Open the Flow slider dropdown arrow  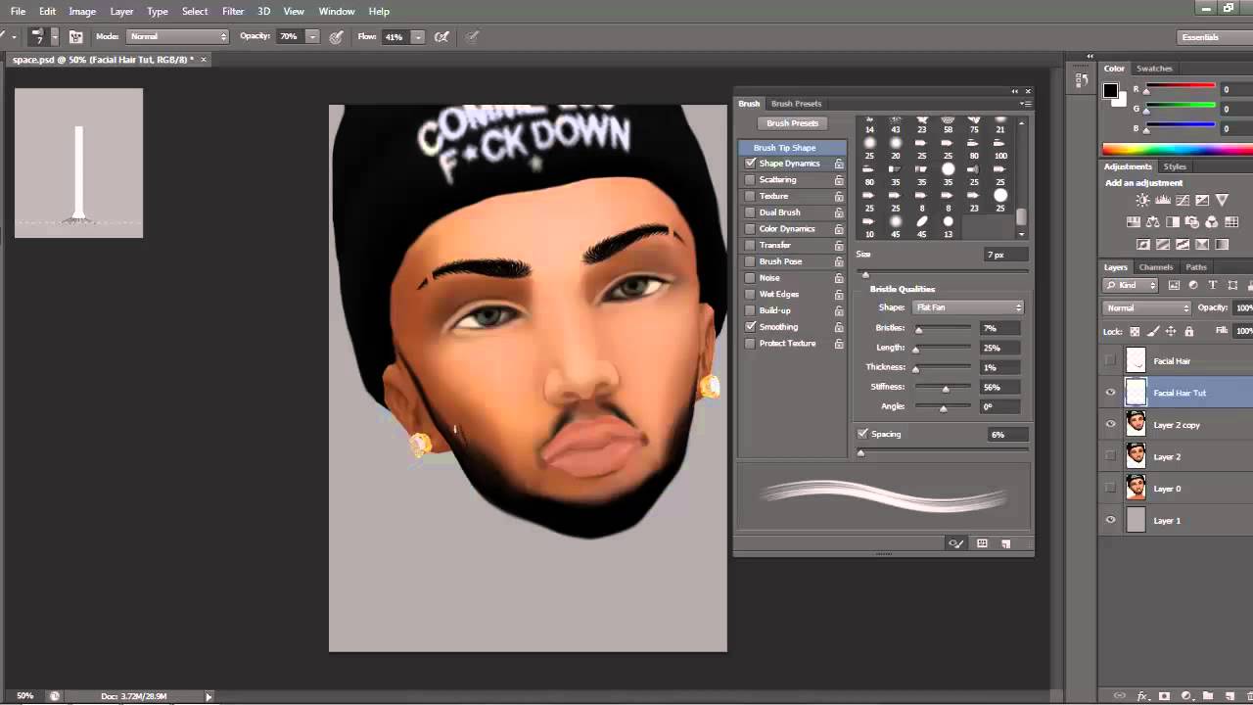coord(418,36)
